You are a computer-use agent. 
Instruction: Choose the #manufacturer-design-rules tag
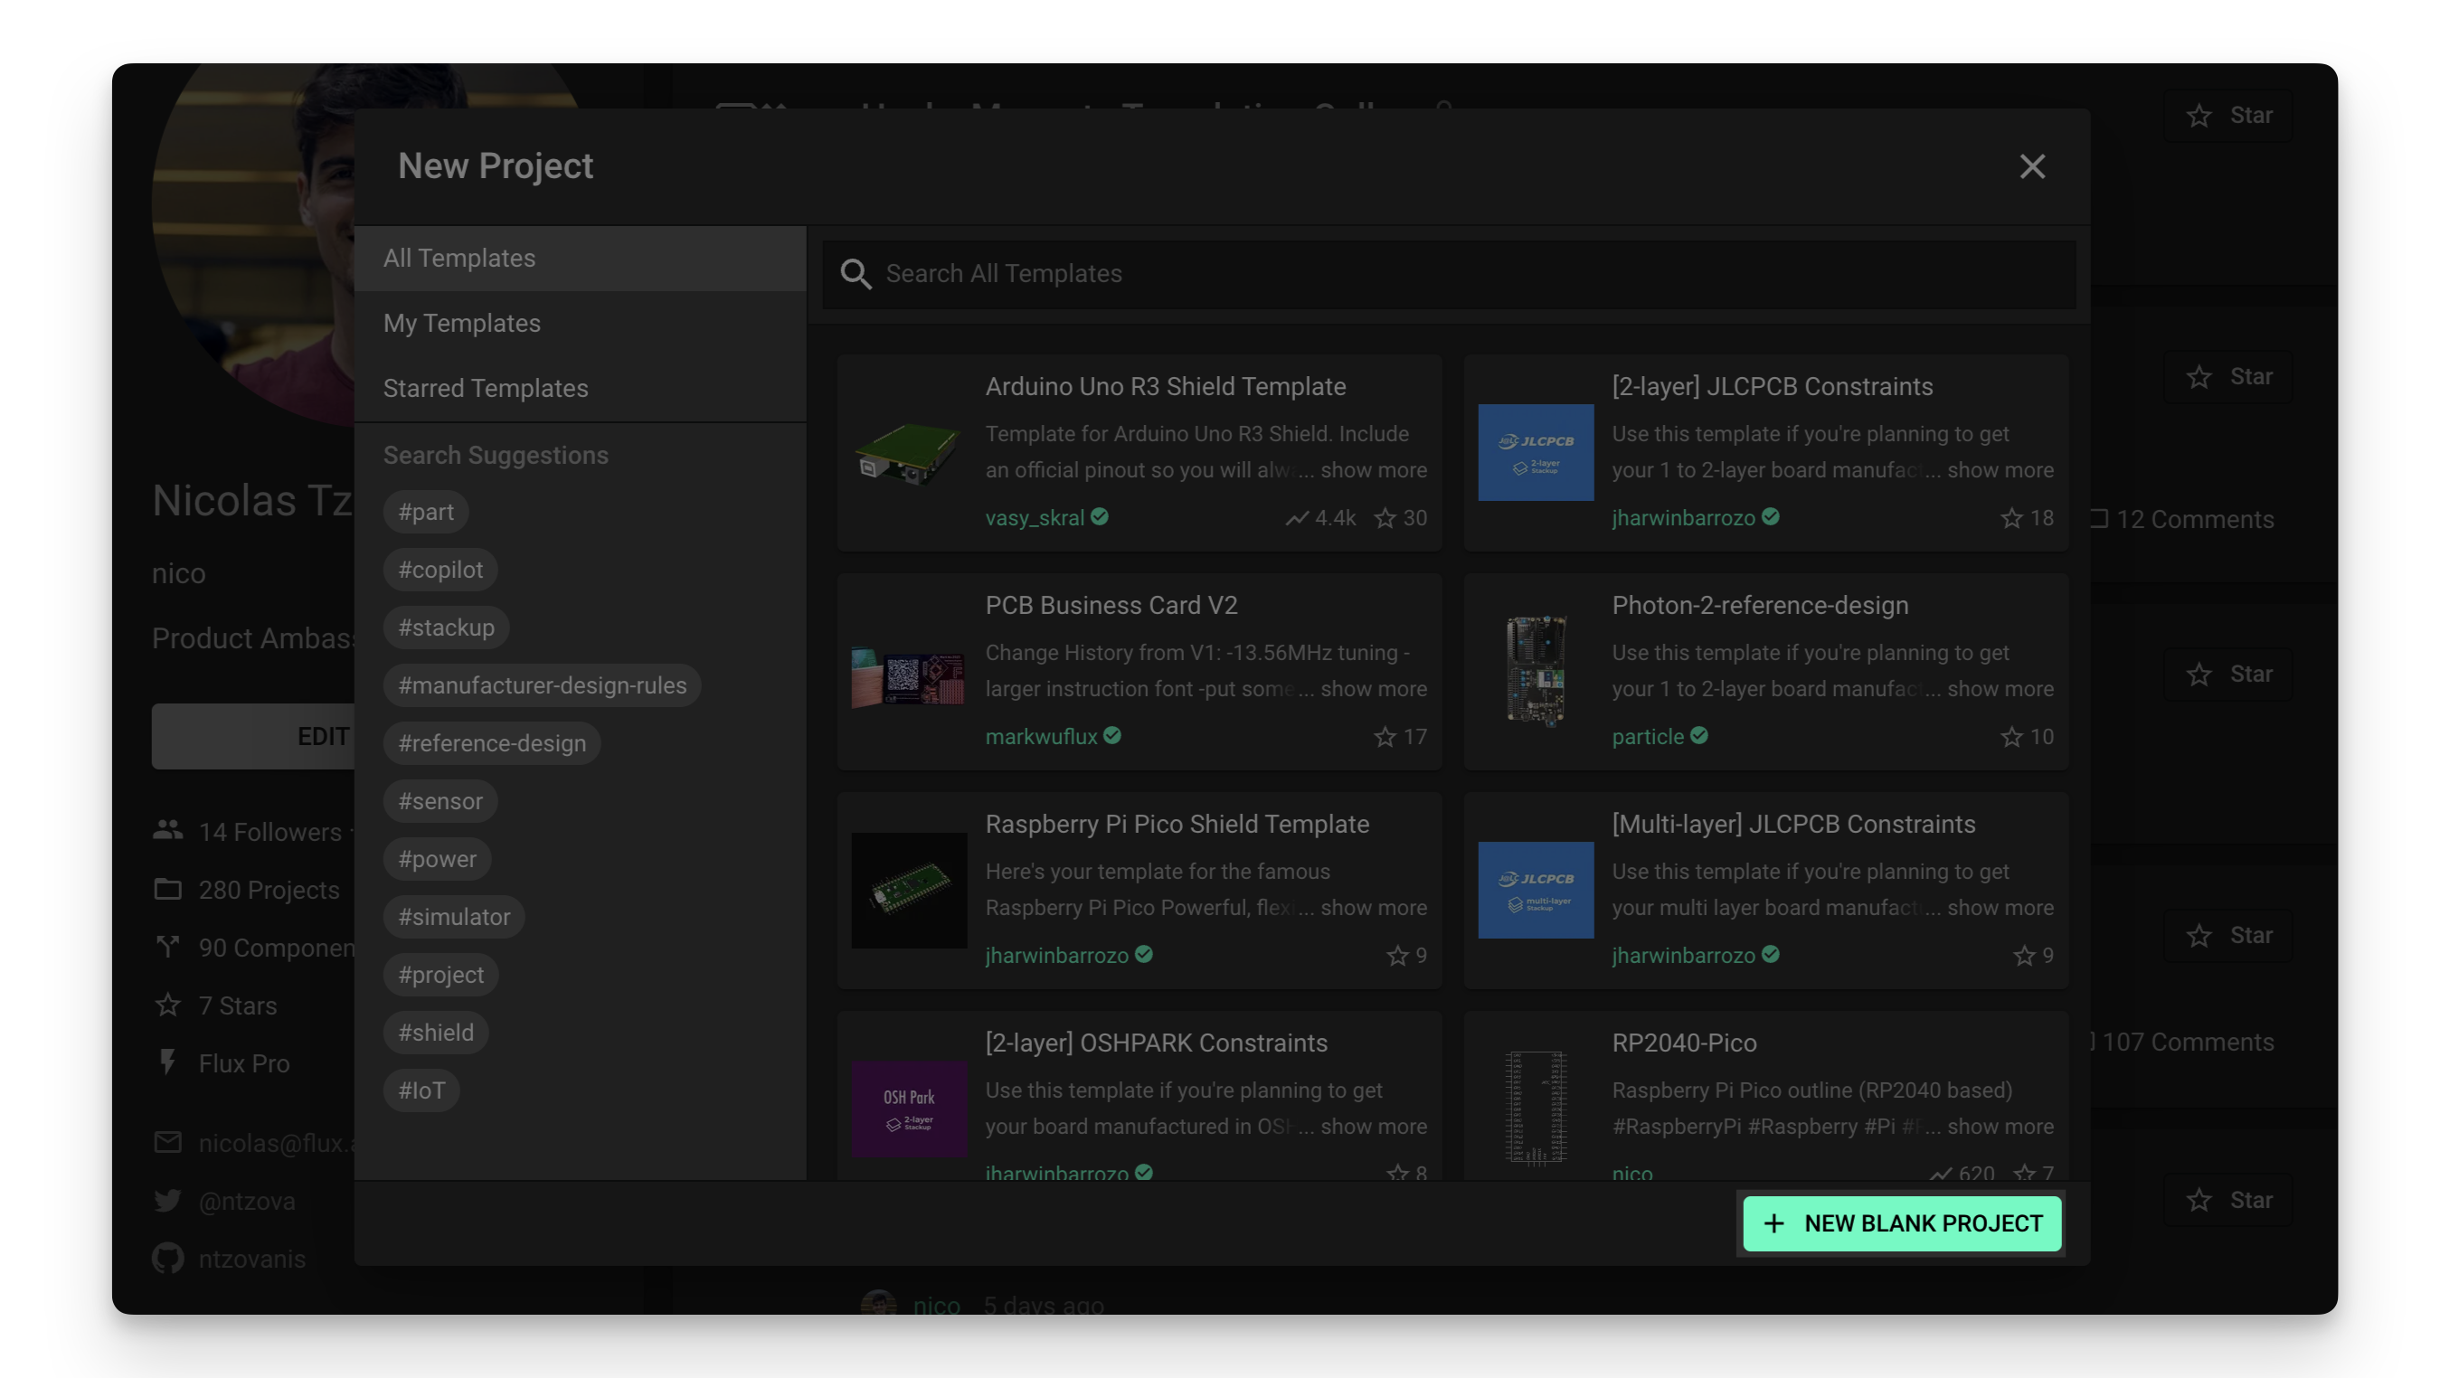(x=542, y=684)
